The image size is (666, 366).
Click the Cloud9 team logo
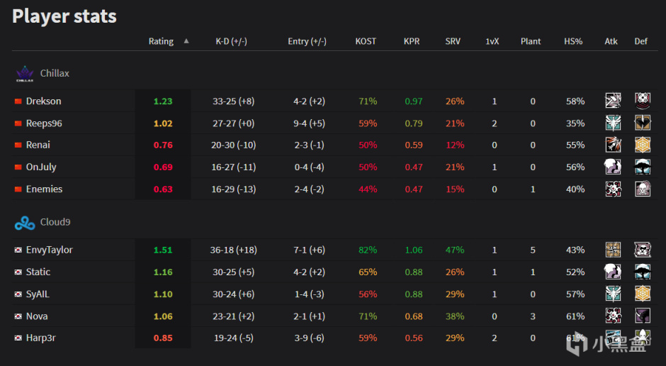24,223
